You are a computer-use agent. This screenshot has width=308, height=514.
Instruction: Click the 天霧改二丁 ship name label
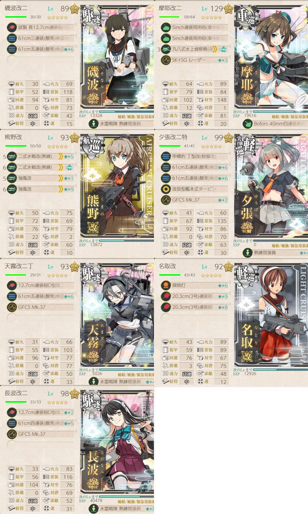point(18,266)
